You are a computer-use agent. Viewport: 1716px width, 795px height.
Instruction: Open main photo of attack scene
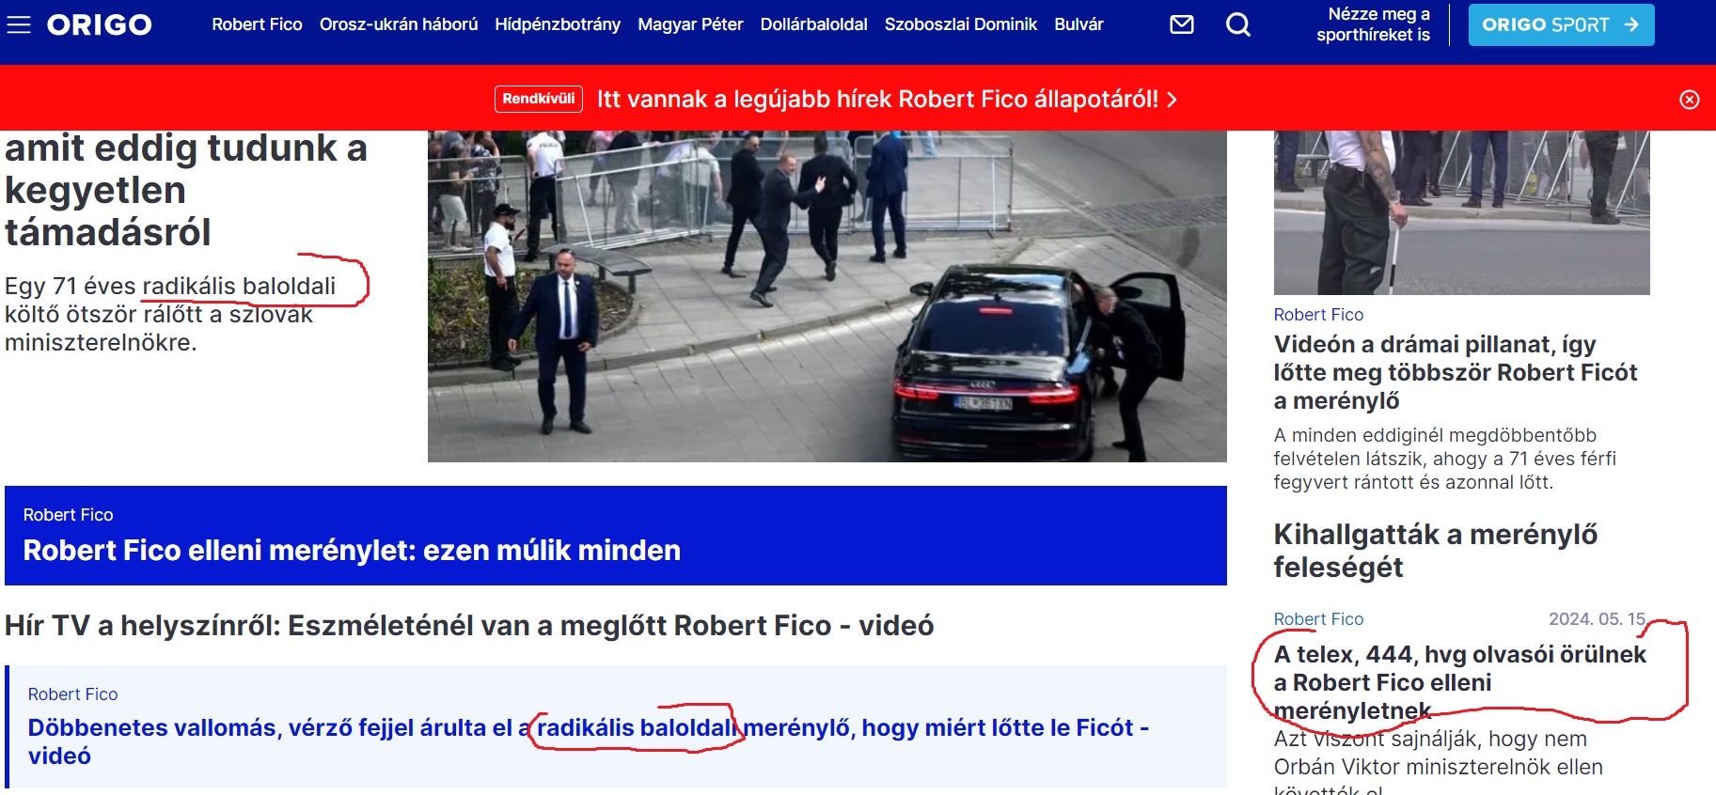click(827, 295)
